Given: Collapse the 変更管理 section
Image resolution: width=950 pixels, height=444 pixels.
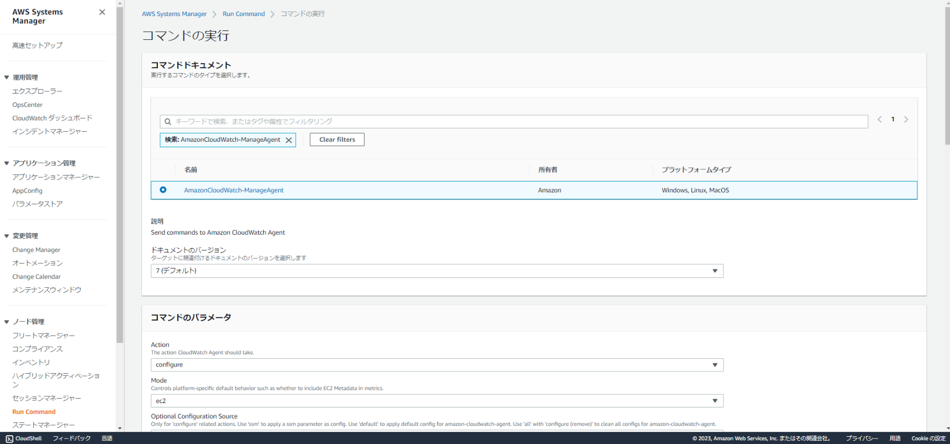Looking at the screenshot, I should (x=7, y=236).
